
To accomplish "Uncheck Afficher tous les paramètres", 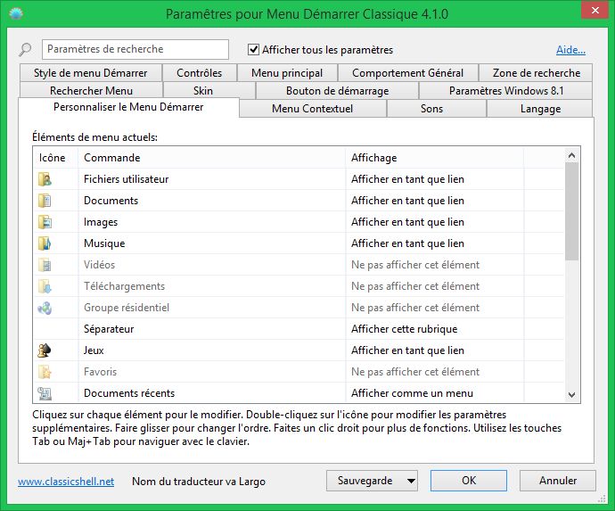I will pos(254,50).
